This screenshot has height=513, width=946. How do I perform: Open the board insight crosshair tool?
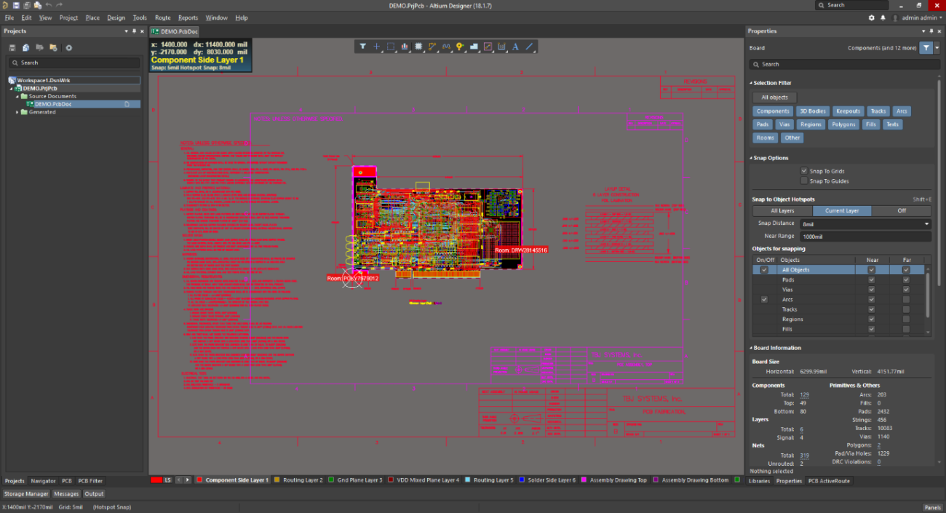(376, 46)
